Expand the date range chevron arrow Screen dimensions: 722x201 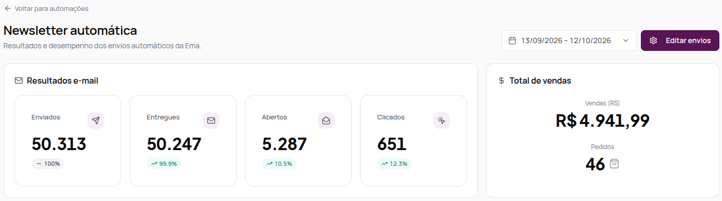(626, 41)
